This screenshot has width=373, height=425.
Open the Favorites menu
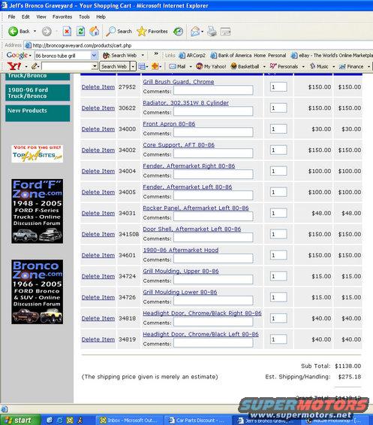[x=62, y=17]
